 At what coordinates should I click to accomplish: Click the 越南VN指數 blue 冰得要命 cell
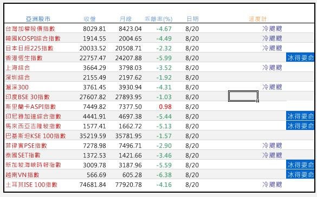(x=300, y=175)
